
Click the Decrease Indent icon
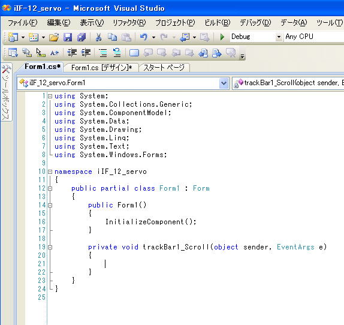[72, 53]
